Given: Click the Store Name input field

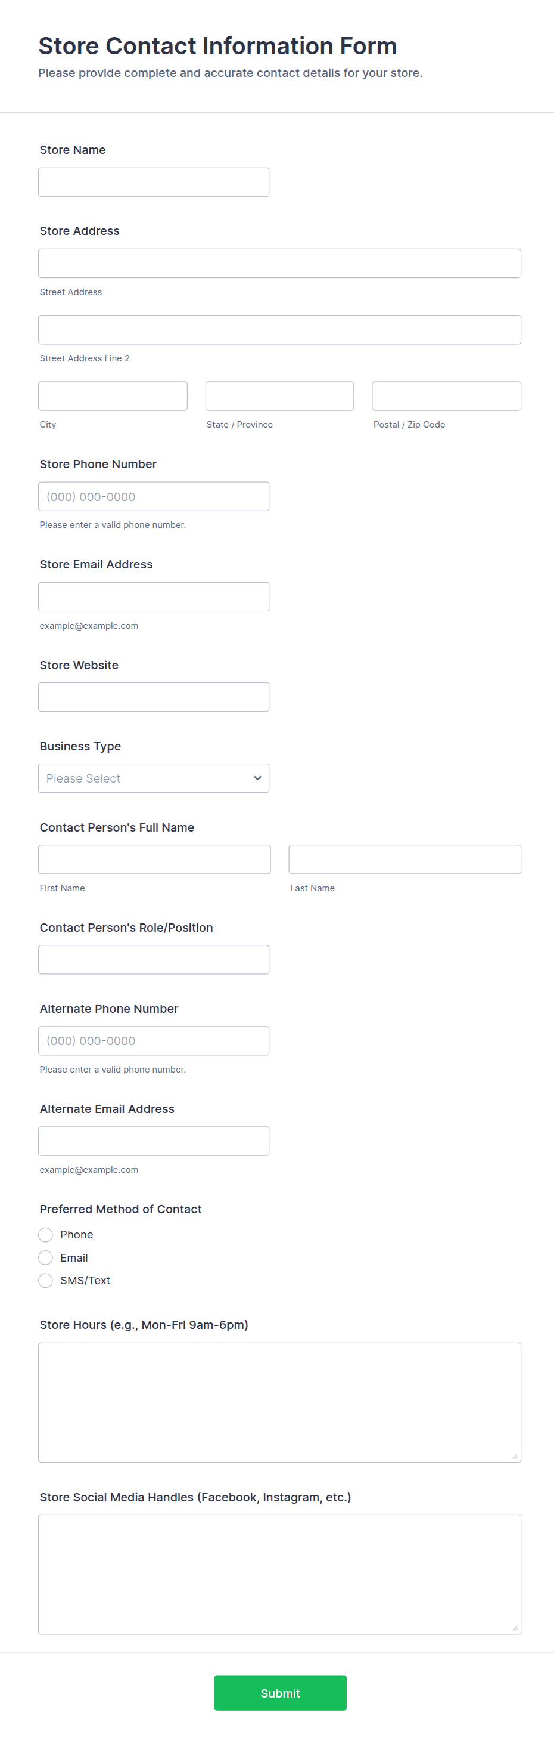Looking at the screenshot, I should pyautogui.click(x=153, y=183).
